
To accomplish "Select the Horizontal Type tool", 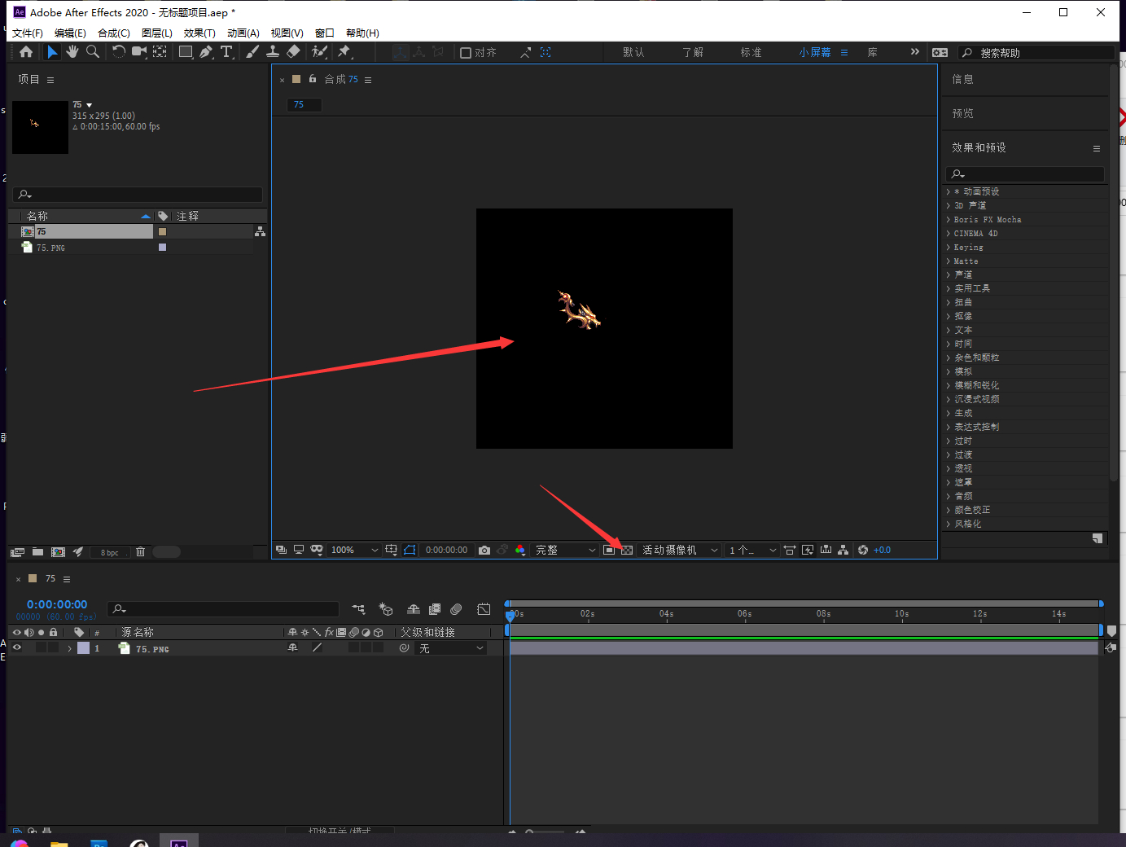I will pyautogui.click(x=226, y=52).
